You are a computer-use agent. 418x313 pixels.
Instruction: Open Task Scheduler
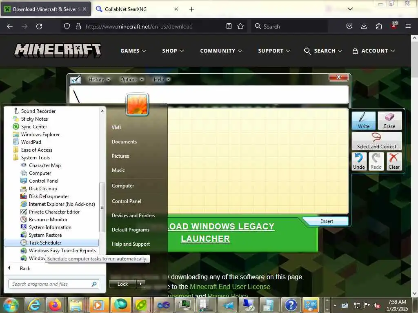pos(51,242)
